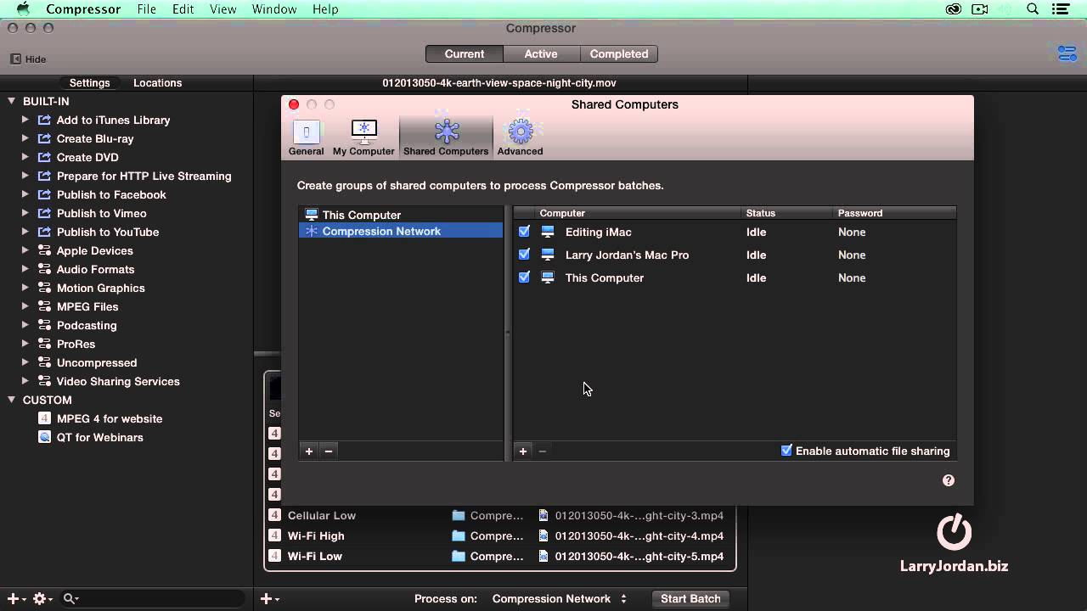Click the settings search field
Image resolution: width=1087 pixels, height=611 pixels.
click(x=153, y=599)
